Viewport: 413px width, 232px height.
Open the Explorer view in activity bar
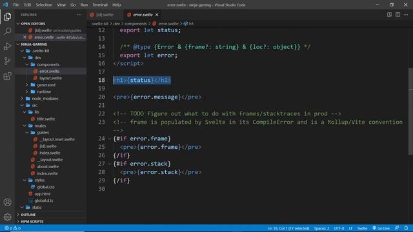coord(7,17)
